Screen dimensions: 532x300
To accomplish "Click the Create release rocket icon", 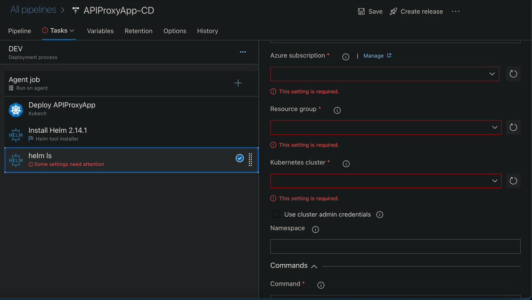I will pos(393,12).
